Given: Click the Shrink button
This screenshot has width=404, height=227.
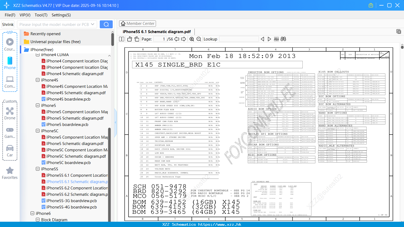Looking at the screenshot, I should tap(8, 24).
